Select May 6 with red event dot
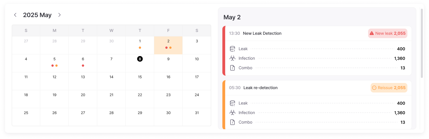This screenshot has height=139, width=429. 83,63
